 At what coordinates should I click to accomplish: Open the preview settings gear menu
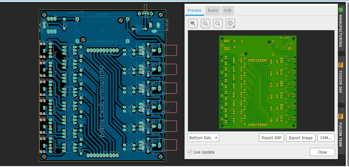[x=230, y=23]
